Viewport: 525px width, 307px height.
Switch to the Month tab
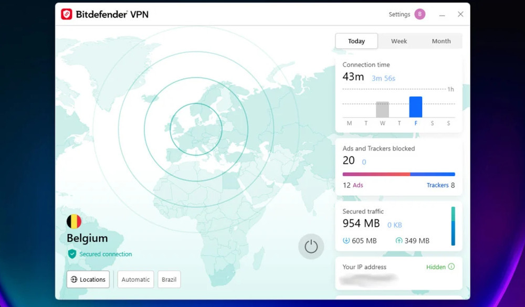click(x=441, y=41)
